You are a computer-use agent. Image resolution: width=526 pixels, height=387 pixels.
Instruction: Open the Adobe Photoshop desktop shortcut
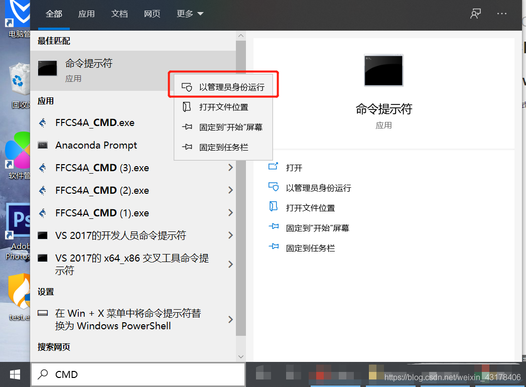18,231
